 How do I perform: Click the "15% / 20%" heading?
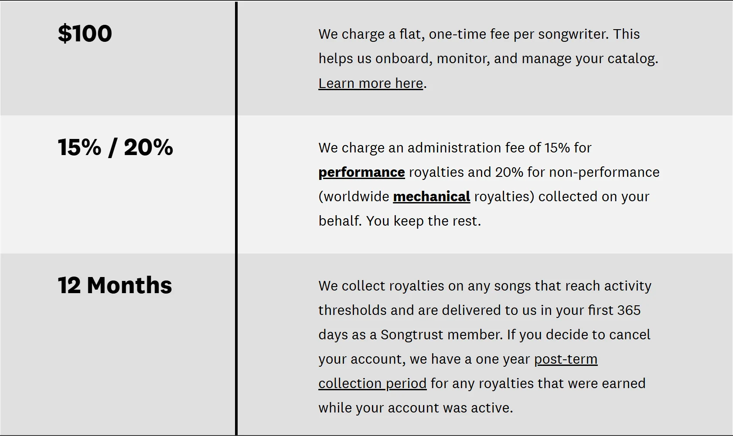115,147
